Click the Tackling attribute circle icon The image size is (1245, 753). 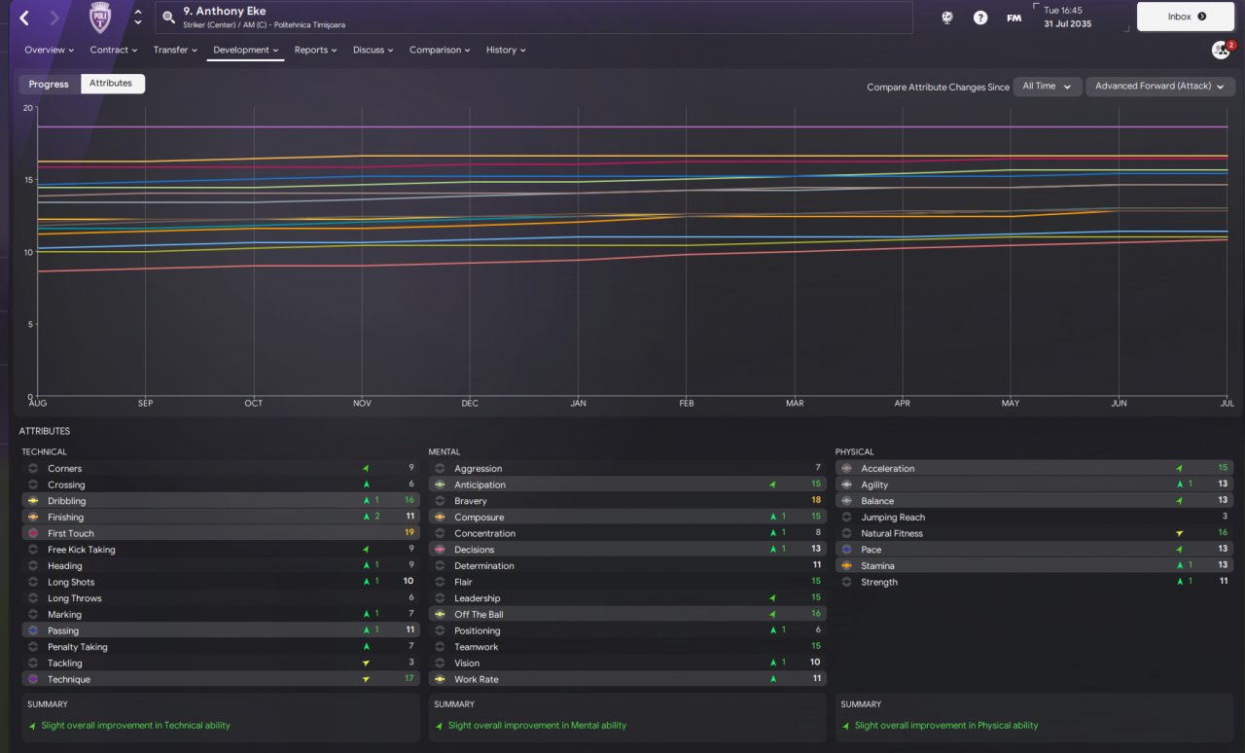[32, 663]
